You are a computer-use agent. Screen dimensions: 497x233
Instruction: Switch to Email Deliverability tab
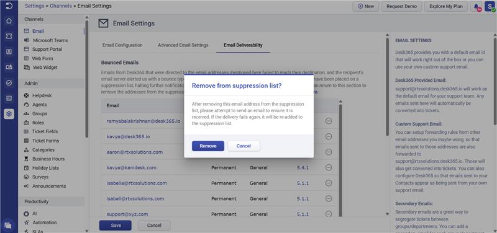[x=243, y=45]
